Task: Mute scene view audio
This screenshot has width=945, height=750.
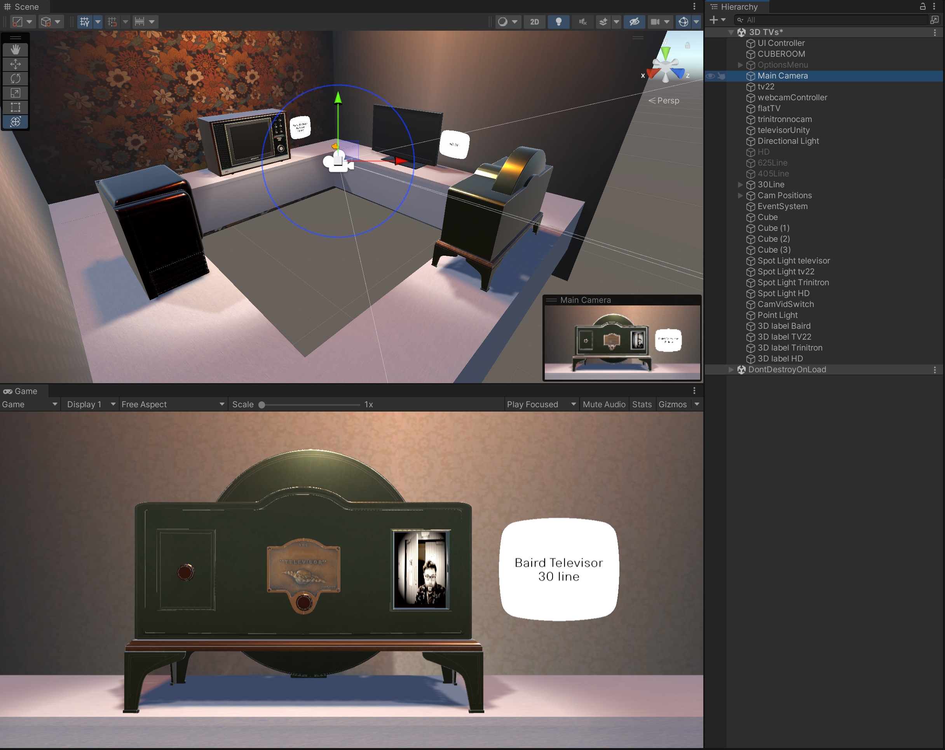Action: click(x=582, y=21)
